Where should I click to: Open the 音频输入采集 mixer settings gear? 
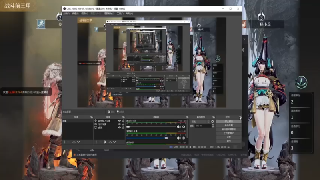tap(184, 138)
